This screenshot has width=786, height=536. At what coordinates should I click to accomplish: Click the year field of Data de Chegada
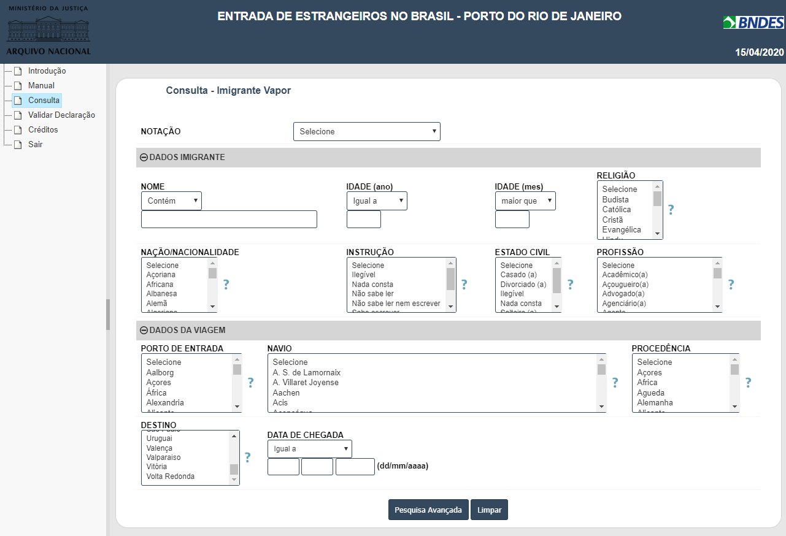coord(355,467)
